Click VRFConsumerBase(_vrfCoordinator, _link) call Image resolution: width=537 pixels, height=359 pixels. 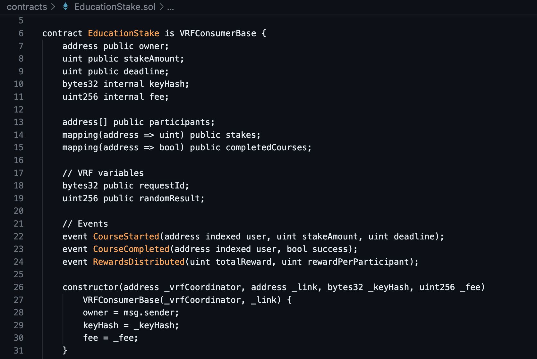pyautogui.click(x=182, y=300)
